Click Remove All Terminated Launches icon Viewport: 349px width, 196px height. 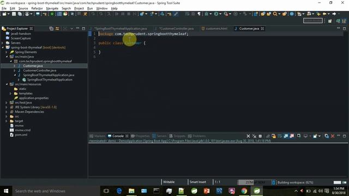[x=254, y=136]
